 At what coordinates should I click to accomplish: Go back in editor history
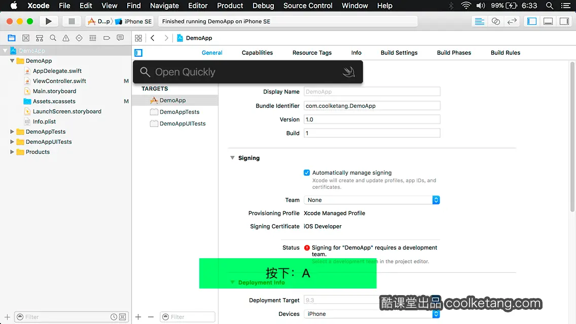click(x=153, y=38)
